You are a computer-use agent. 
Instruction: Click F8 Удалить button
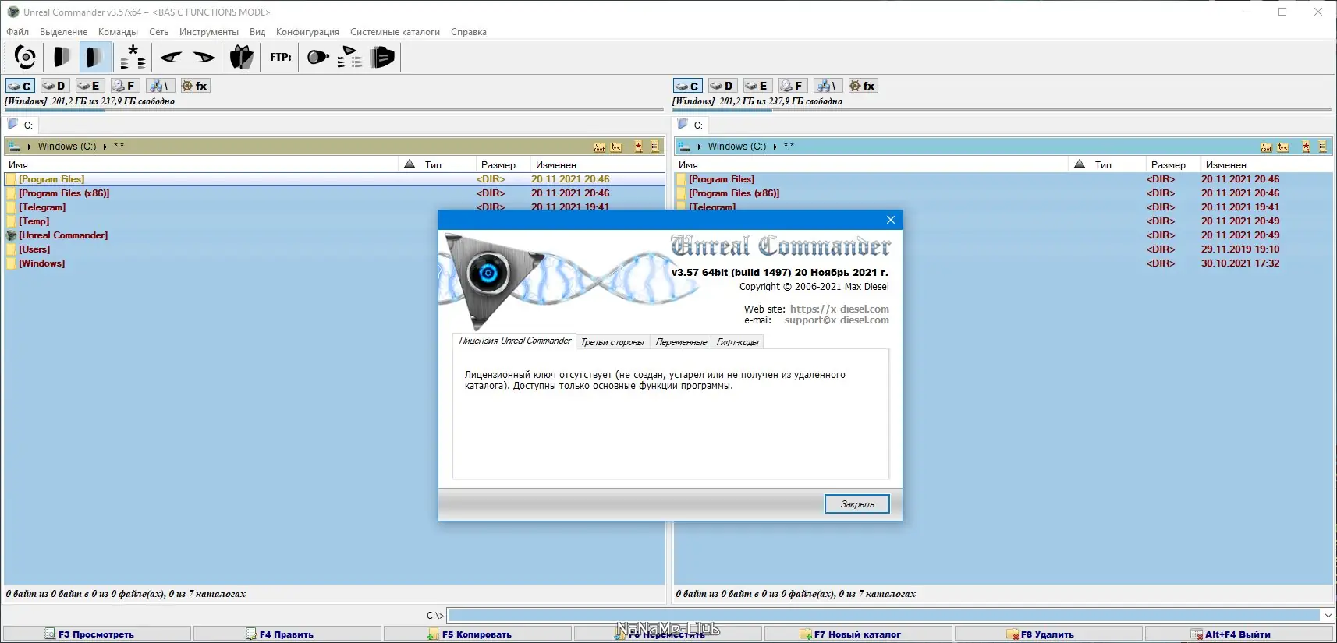[1048, 634]
